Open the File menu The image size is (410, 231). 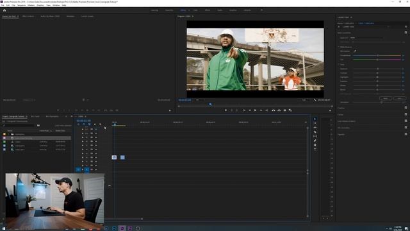coord(3,5)
